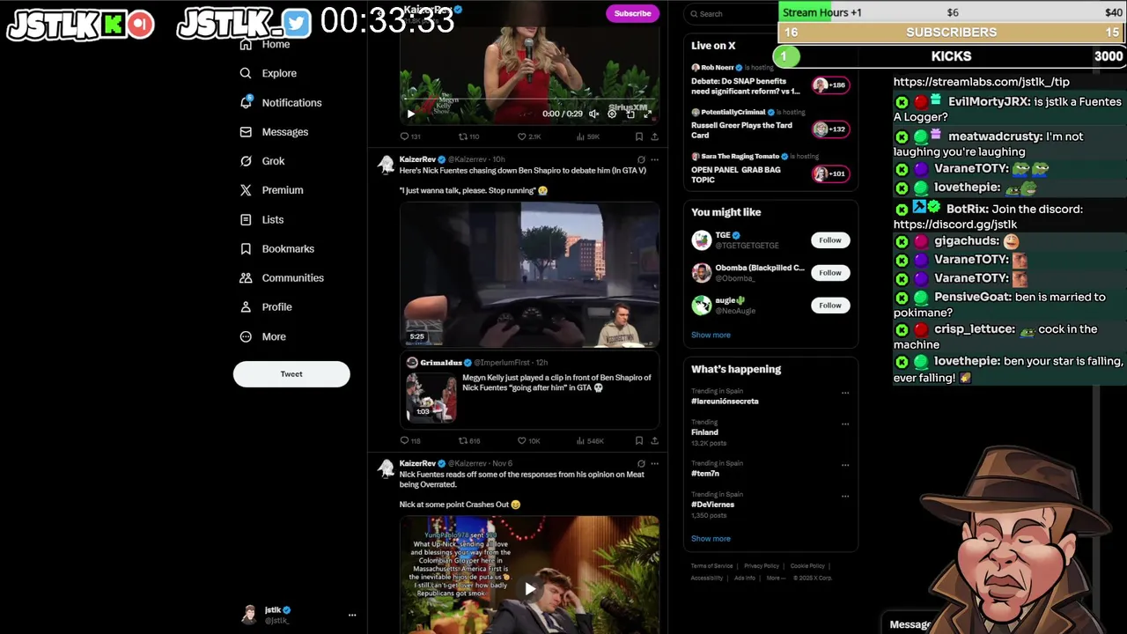Open Bookmarks icon in sidebar

coord(246,248)
